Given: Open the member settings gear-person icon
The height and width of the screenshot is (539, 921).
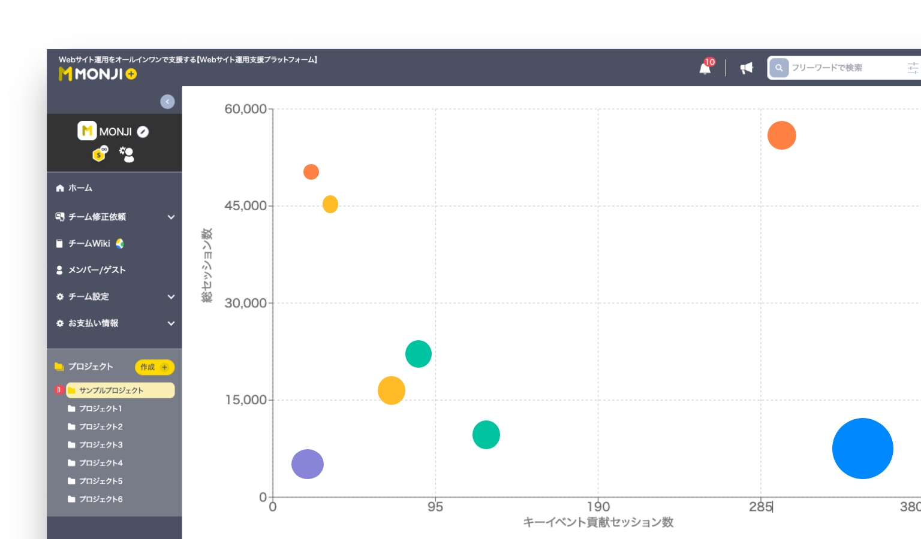Looking at the screenshot, I should pyautogui.click(x=127, y=154).
